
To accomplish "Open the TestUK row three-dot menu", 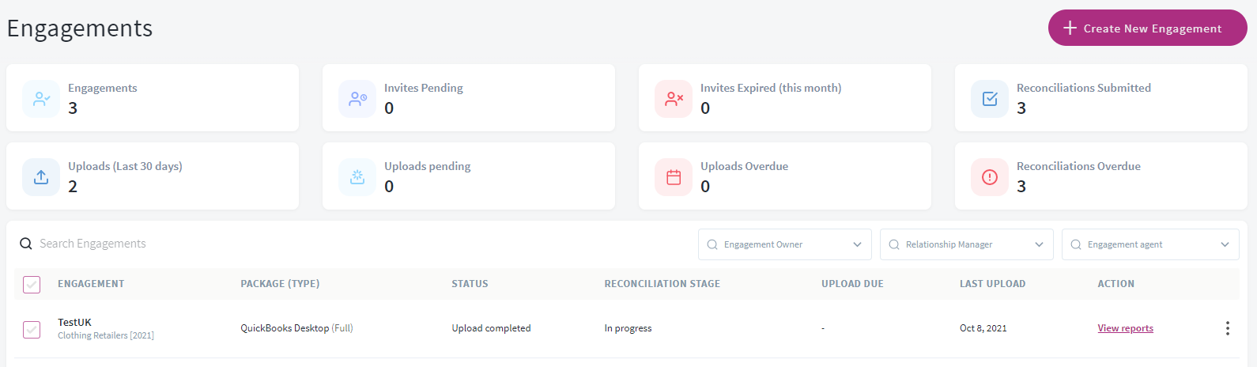I will pos(1227,328).
